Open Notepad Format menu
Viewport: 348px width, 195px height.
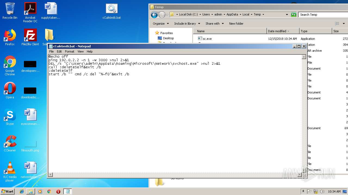(x=70, y=51)
